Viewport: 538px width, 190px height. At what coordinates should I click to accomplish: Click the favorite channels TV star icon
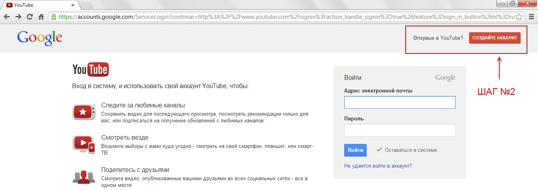84,112
